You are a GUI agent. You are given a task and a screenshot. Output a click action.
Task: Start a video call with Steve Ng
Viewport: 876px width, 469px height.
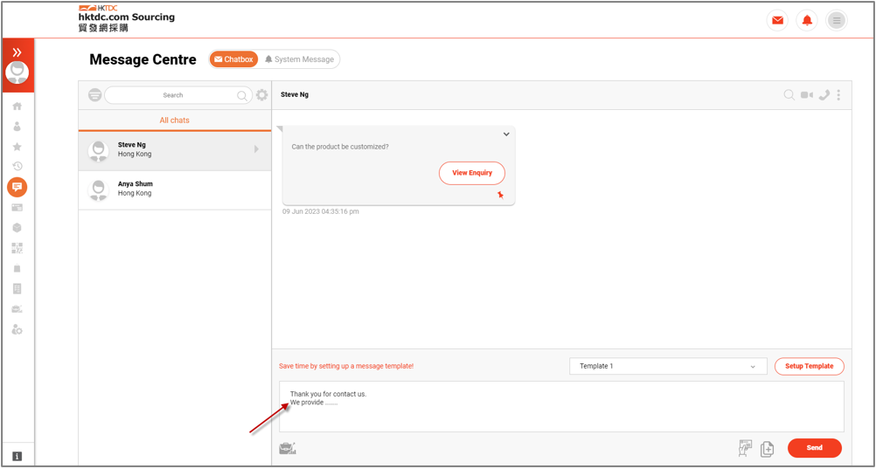tap(806, 95)
